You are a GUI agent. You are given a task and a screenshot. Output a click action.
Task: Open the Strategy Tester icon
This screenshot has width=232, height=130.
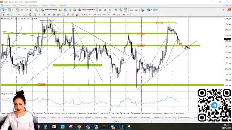[x=36, y=10]
